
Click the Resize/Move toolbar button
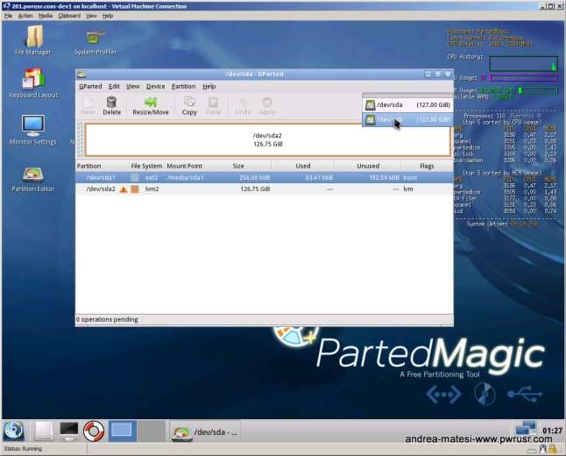pyautogui.click(x=151, y=106)
